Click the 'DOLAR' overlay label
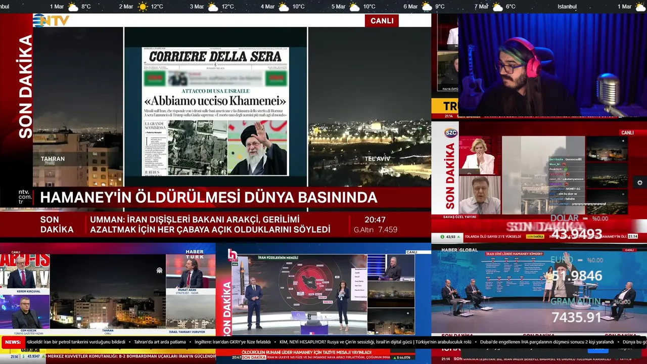The height and width of the screenshot is (364, 647). (564, 218)
